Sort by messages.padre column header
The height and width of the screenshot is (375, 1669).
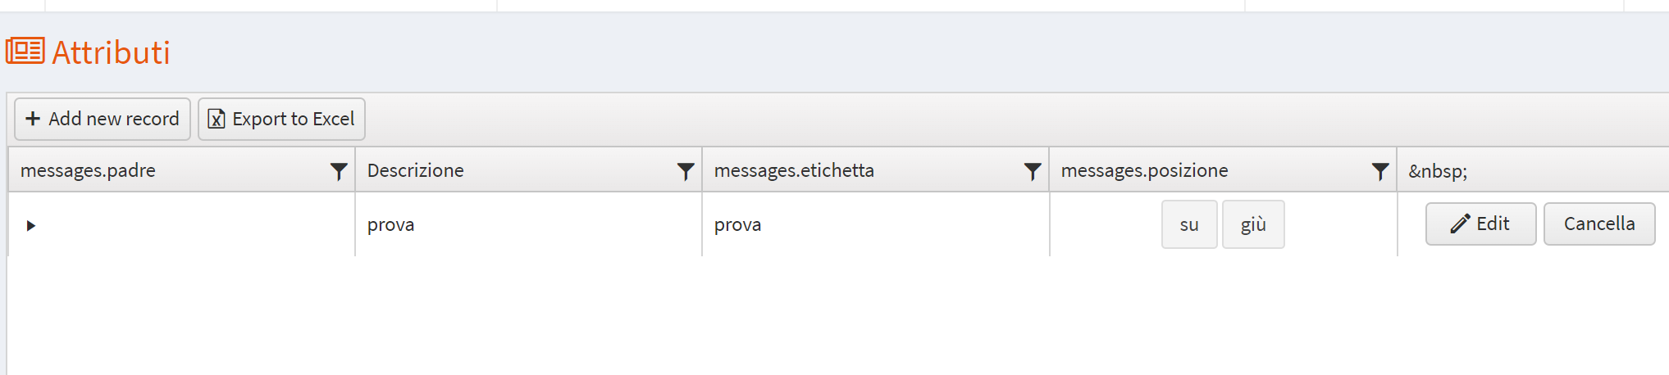coord(88,170)
